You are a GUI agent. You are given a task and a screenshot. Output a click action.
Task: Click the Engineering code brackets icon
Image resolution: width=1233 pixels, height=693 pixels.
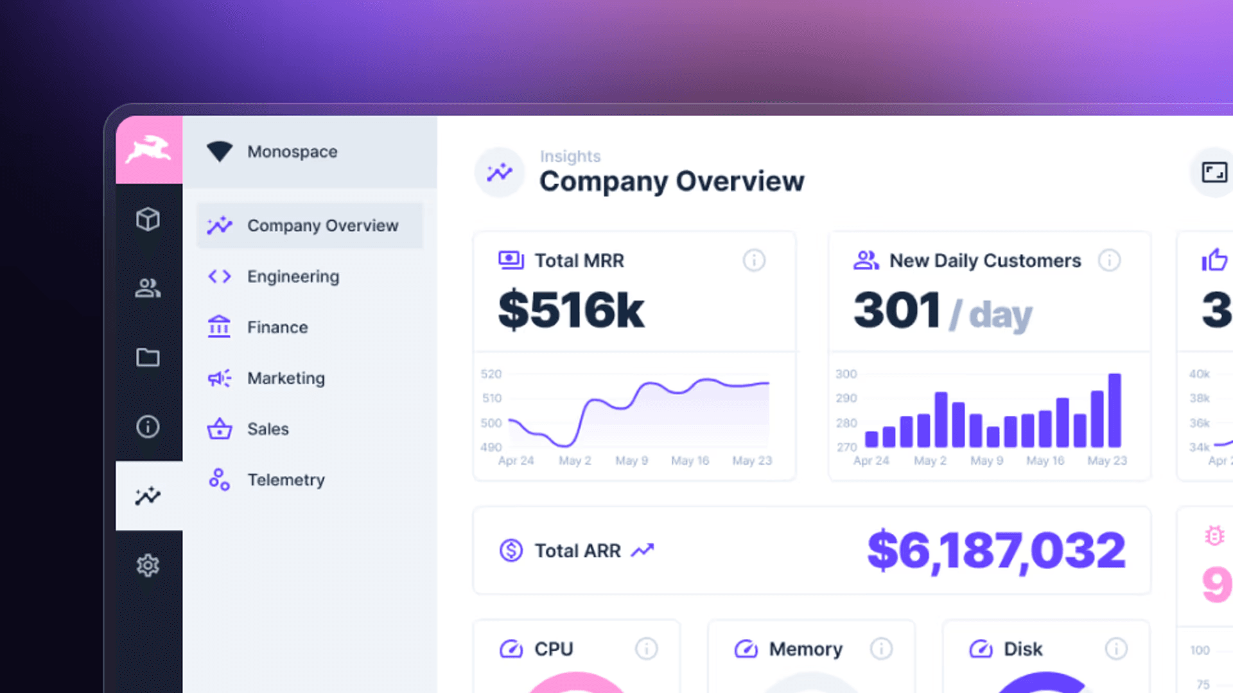point(219,277)
